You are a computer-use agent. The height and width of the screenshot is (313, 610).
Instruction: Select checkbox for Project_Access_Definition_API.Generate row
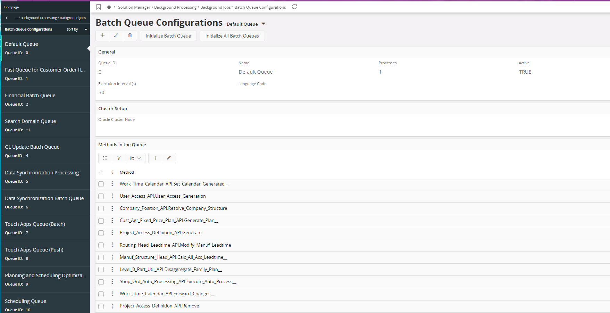[101, 233]
